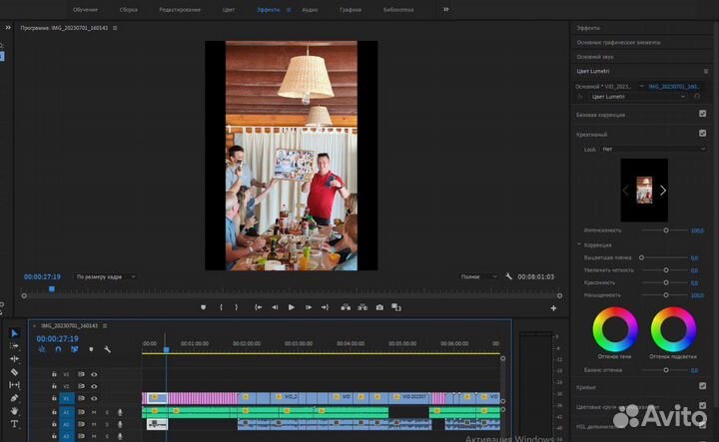Open the Look dropdown
Screen dimensions: 719x442
pos(653,149)
